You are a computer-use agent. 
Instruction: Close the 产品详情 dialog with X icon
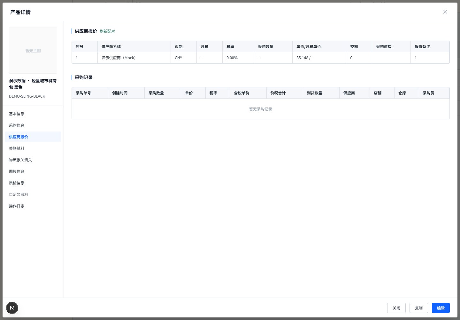445,12
